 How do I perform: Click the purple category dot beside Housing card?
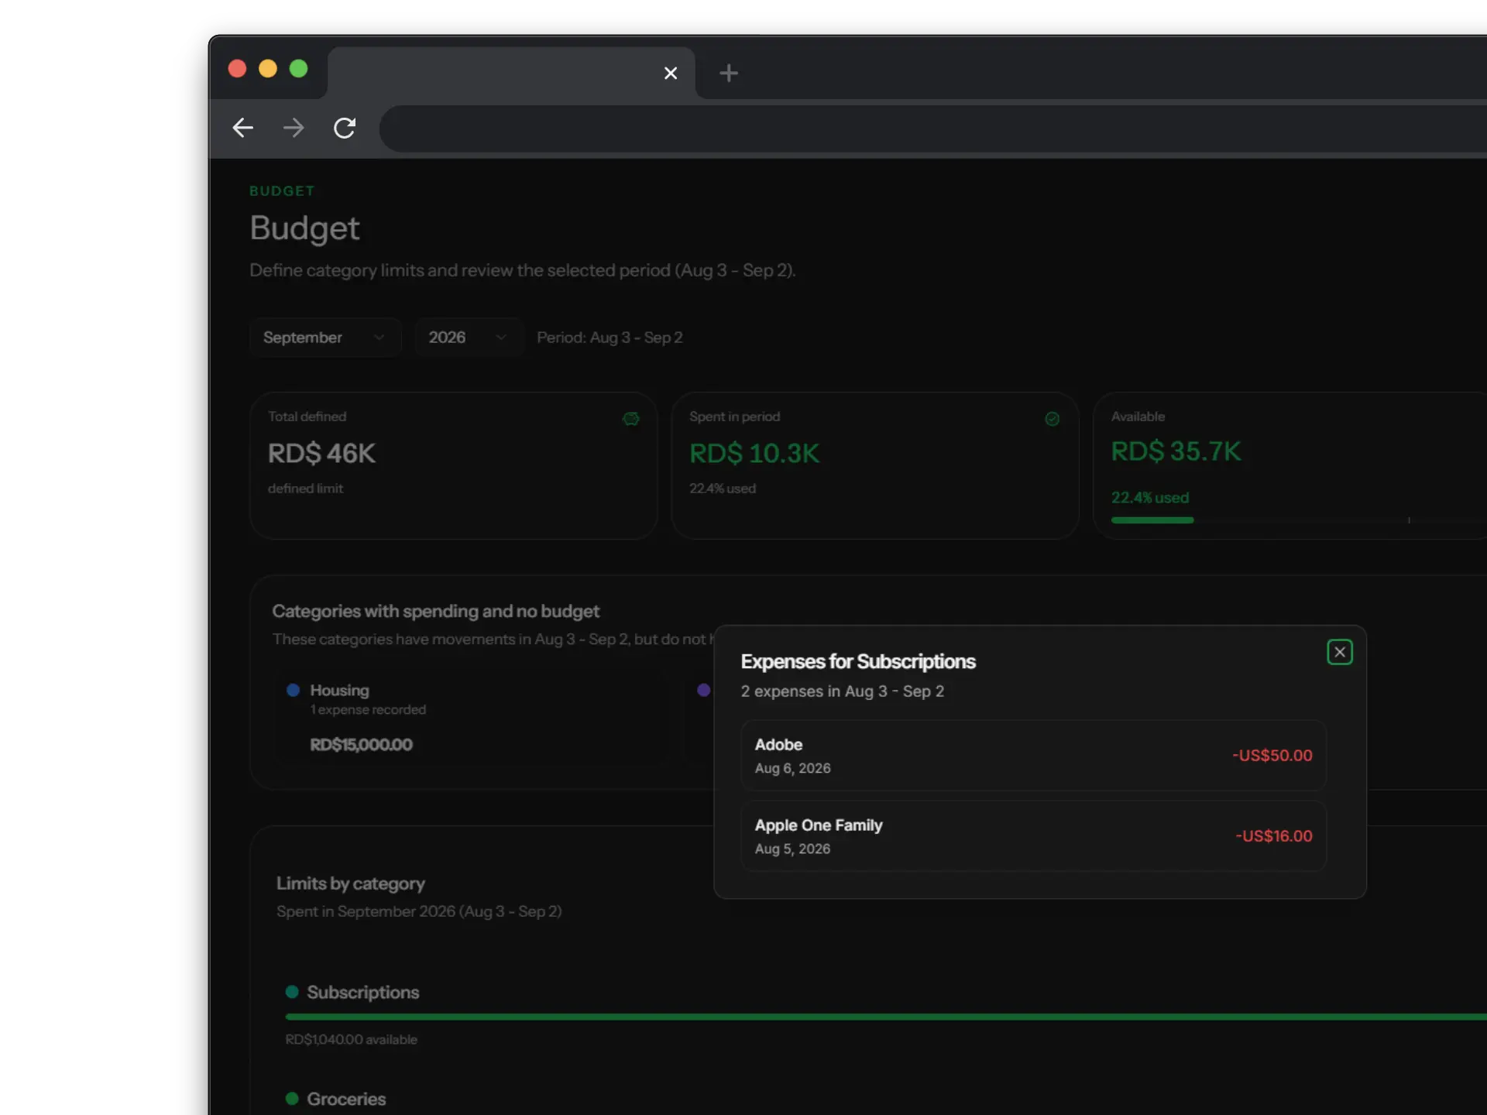tap(703, 690)
